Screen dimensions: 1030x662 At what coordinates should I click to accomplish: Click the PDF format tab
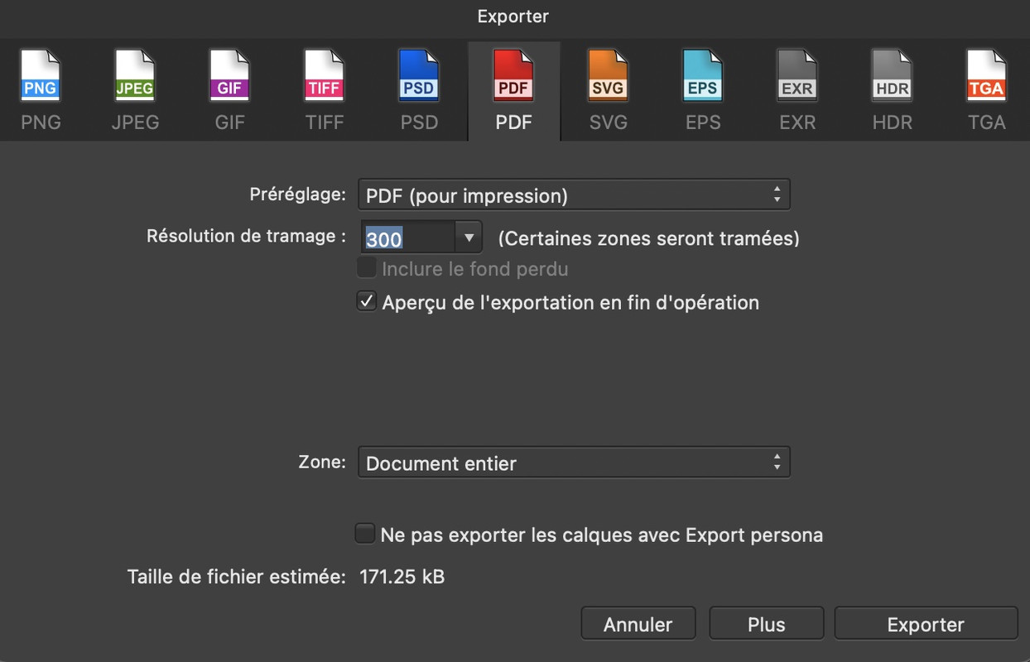pos(513,91)
